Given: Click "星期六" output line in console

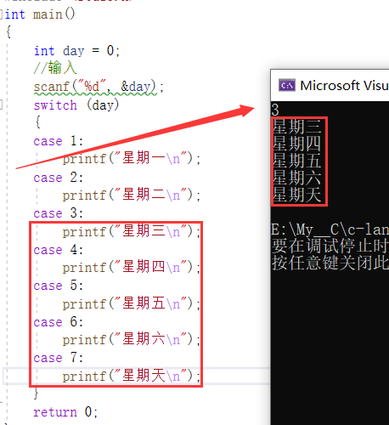Looking at the screenshot, I should tap(297, 178).
